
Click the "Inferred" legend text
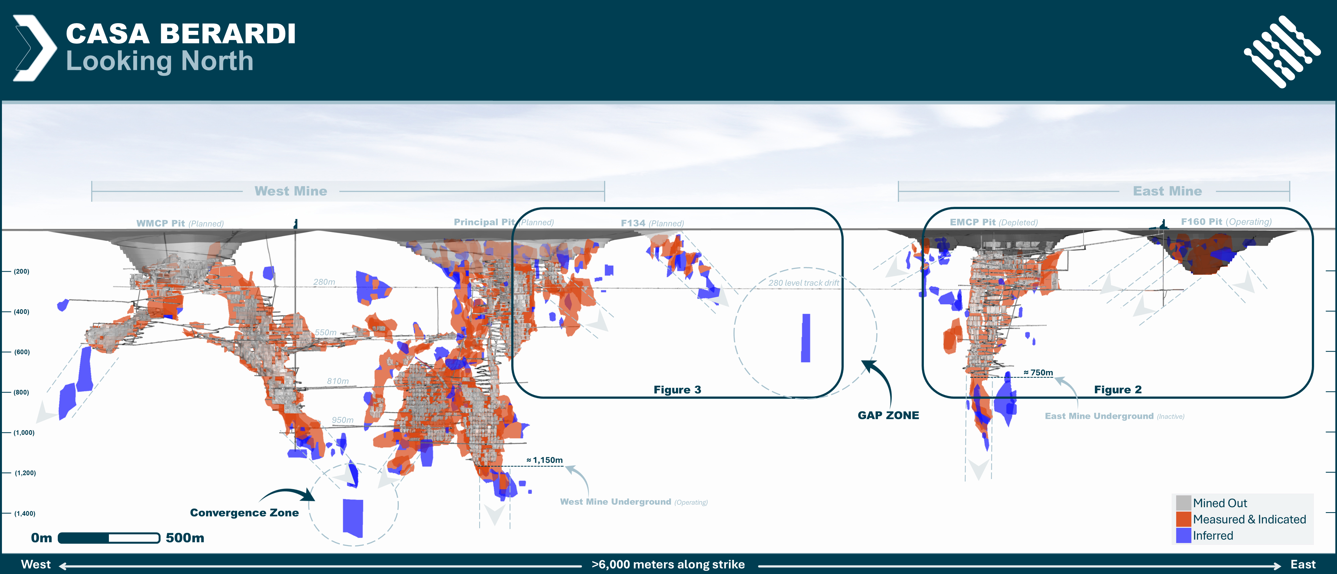click(1213, 536)
